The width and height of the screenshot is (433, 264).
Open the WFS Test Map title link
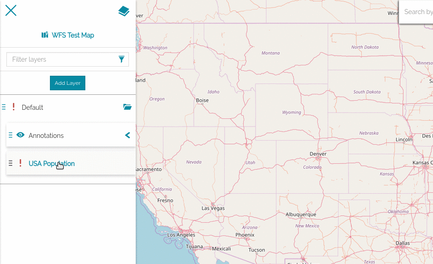73,35
